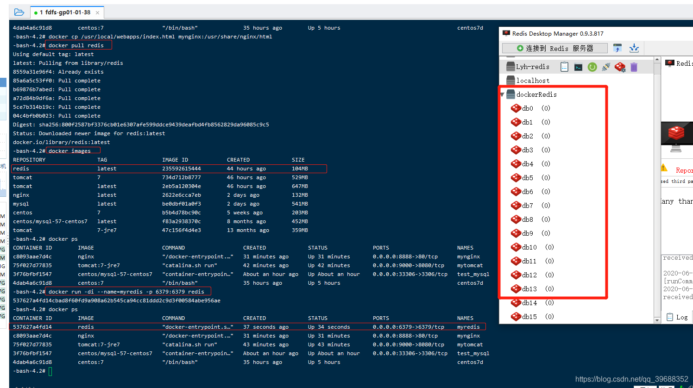693x388 pixels.
Task: Click the open folder icon in terminal toolbar
Action: tap(19, 12)
